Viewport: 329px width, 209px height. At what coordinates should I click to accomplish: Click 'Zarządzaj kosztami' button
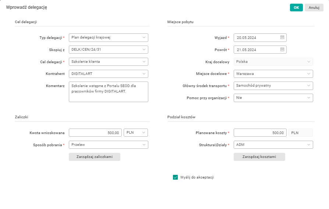[259, 157]
